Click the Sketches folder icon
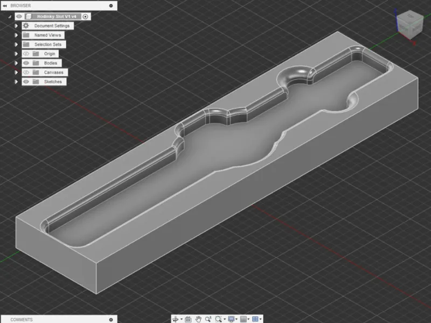Viewport: 431px width, 323px height. (x=36, y=82)
